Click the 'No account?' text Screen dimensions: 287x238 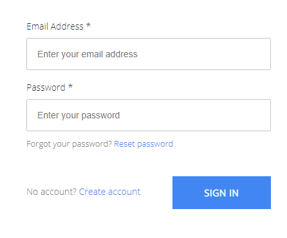pyautogui.click(x=51, y=192)
